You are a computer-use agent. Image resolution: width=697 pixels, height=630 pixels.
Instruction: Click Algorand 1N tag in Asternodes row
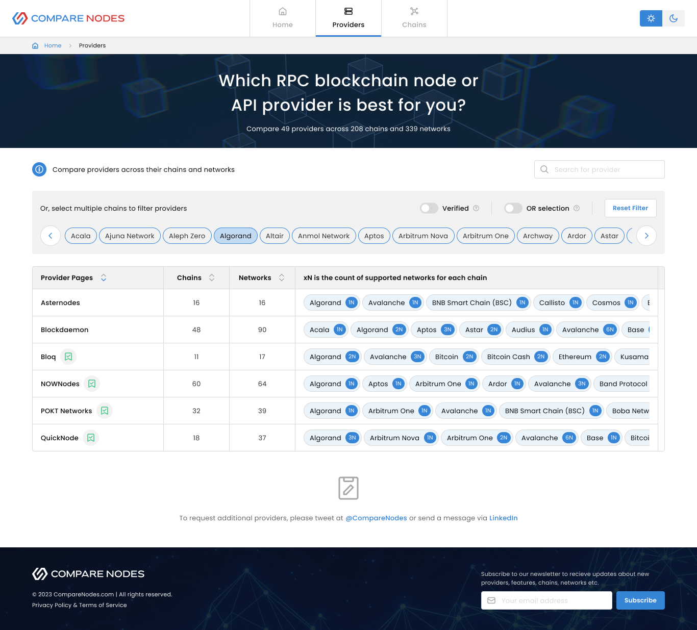click(332, 303)
